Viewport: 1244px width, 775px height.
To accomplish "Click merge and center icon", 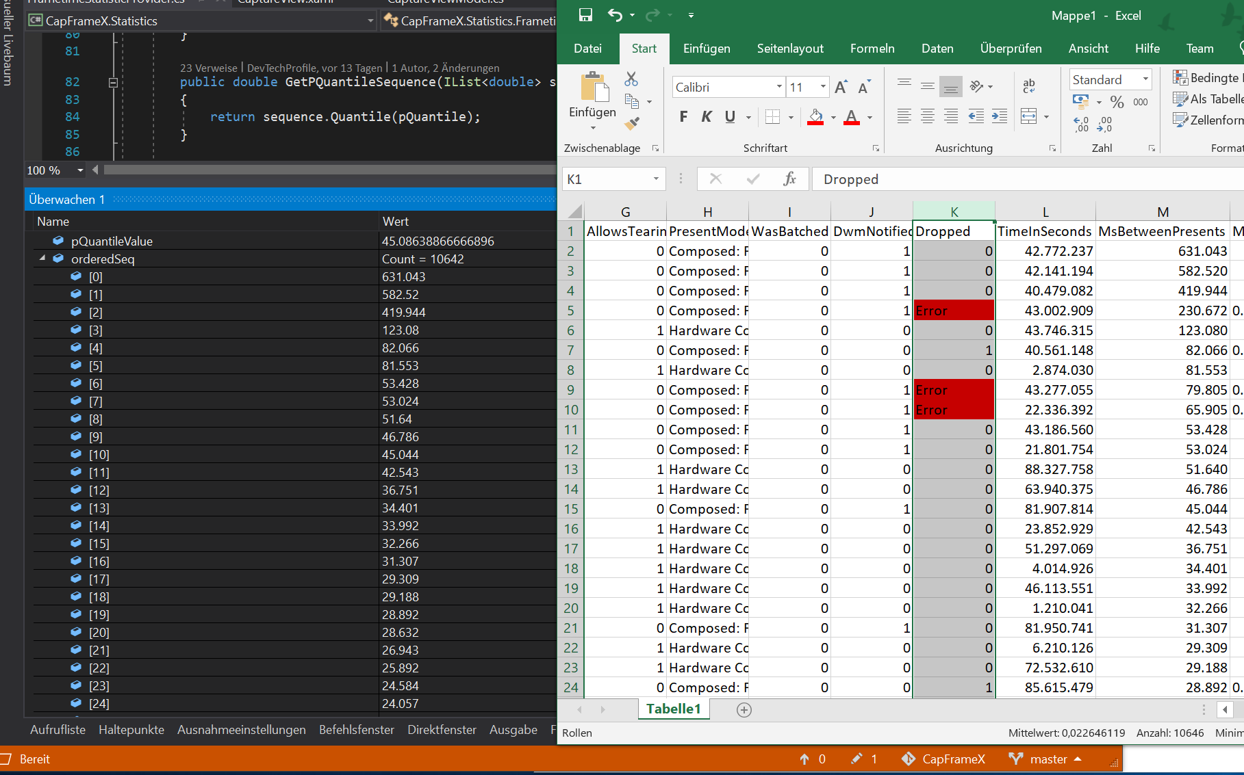I will (x=1029, y=116).
